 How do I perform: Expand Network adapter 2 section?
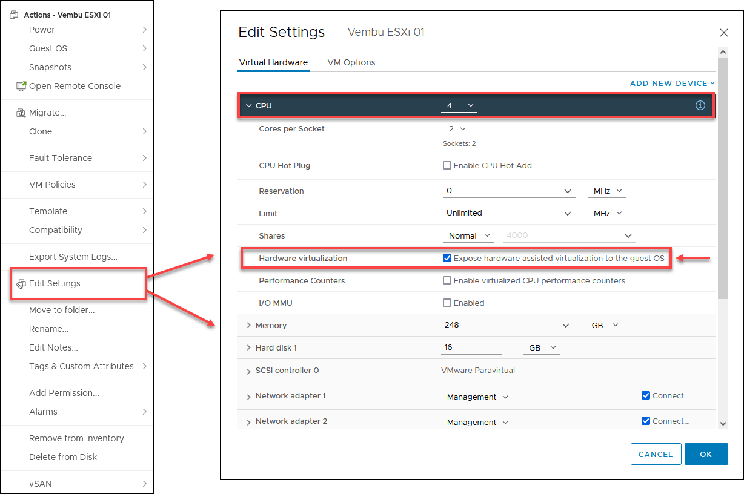pos(248,422)
